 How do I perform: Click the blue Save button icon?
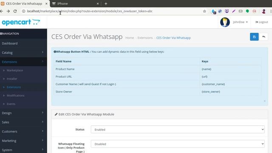[x=254, y=37]
